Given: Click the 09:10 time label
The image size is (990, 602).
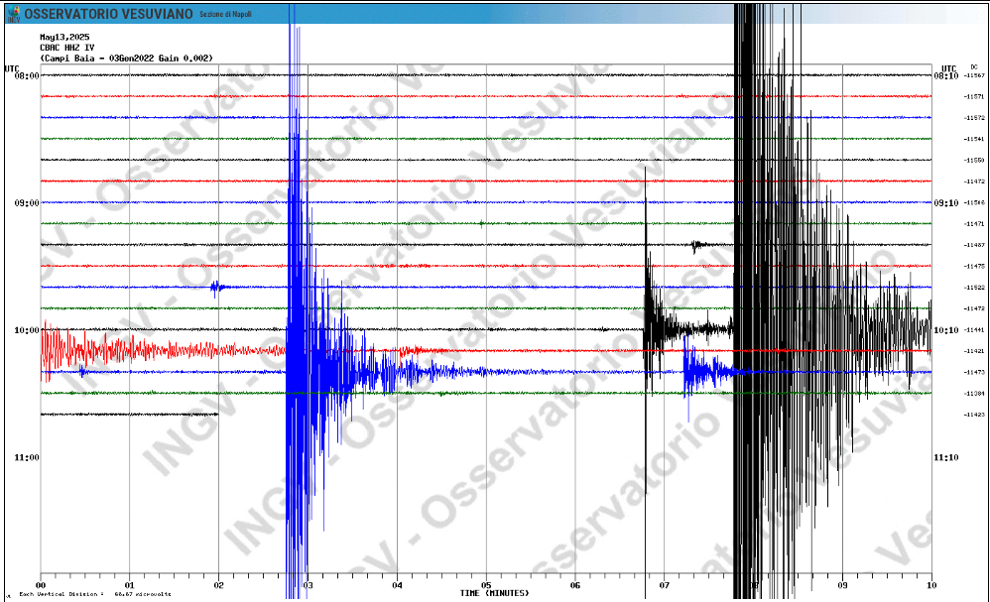Looking at the screenshot, I should tap(945, 203).
